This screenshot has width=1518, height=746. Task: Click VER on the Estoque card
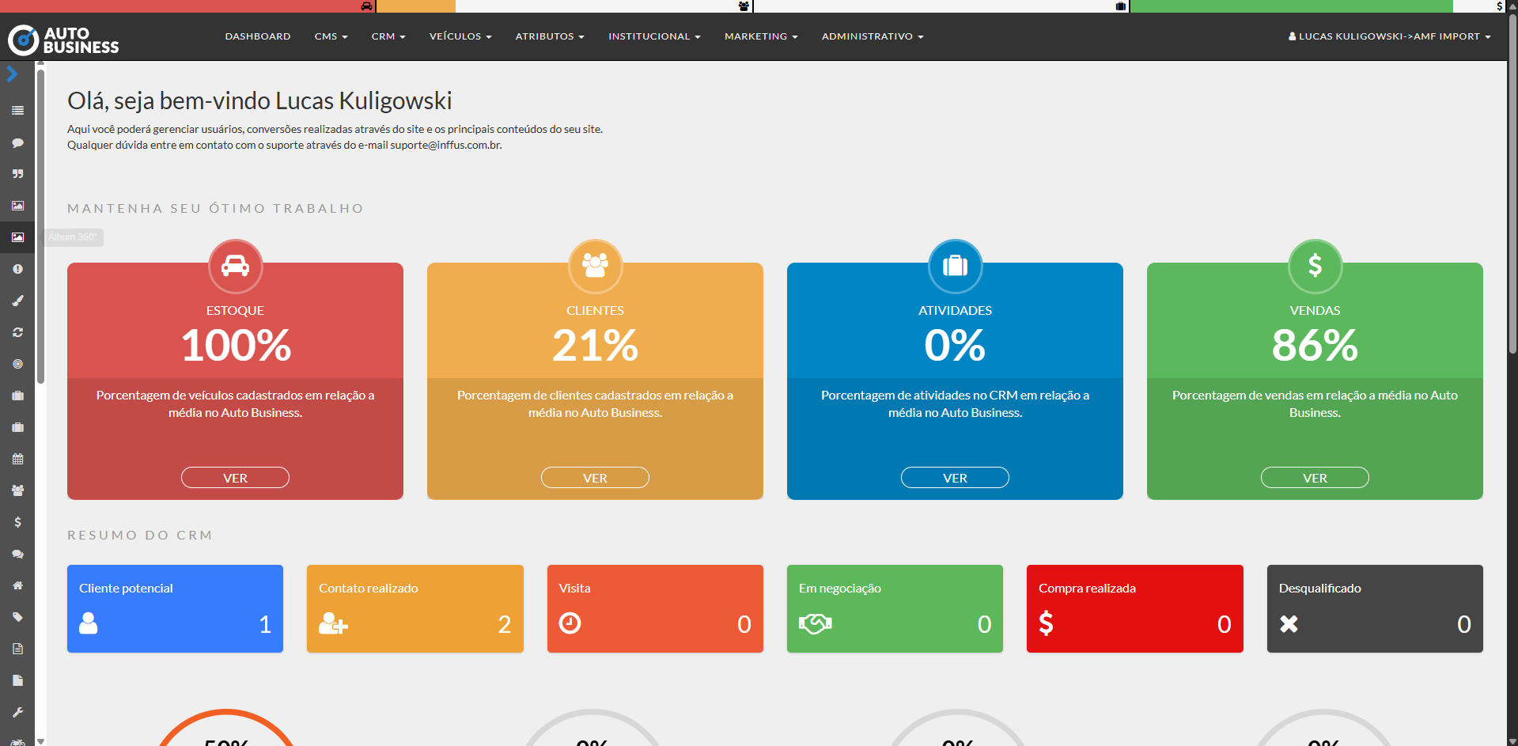coord(235,478)
